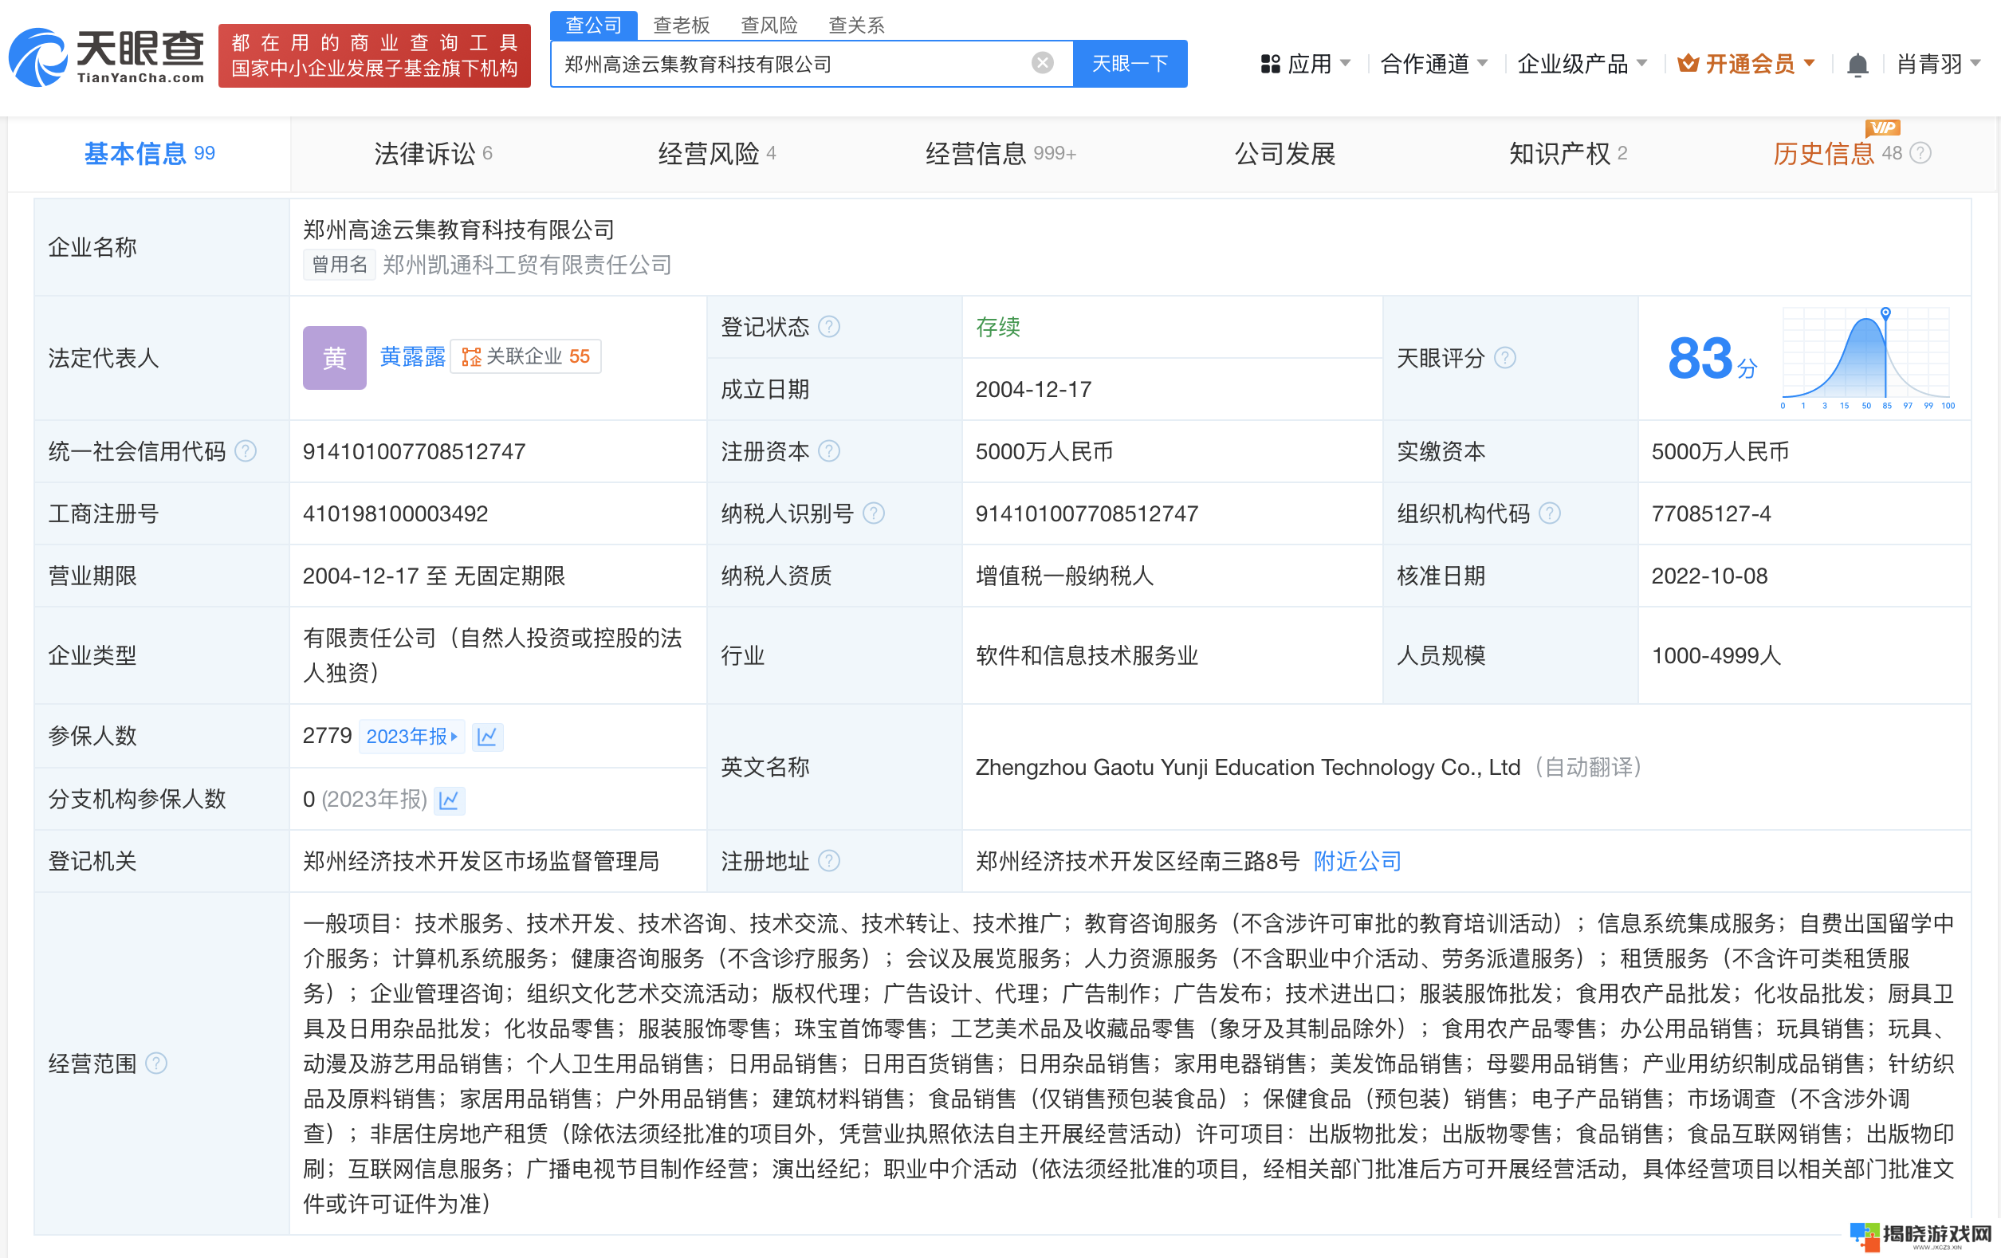Switch to the 基本信息 tab
This screenshot has height=1258, width=2001.
149,154
